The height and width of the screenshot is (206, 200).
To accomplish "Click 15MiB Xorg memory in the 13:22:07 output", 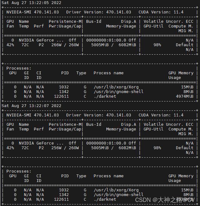I will coord(187,190).
